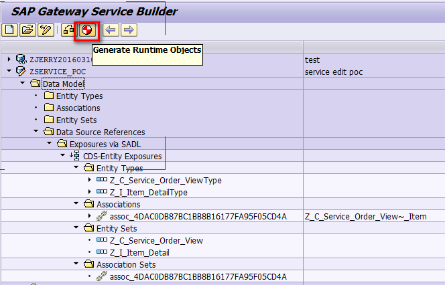Collapse the Data Model node
This screenshot has height=285, width=445.
click(x=22, y=83)
